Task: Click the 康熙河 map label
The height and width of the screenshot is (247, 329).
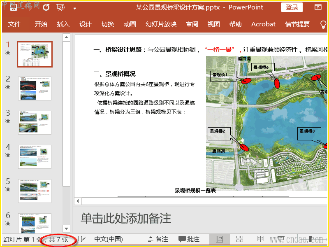Action: tap(218, 151)
